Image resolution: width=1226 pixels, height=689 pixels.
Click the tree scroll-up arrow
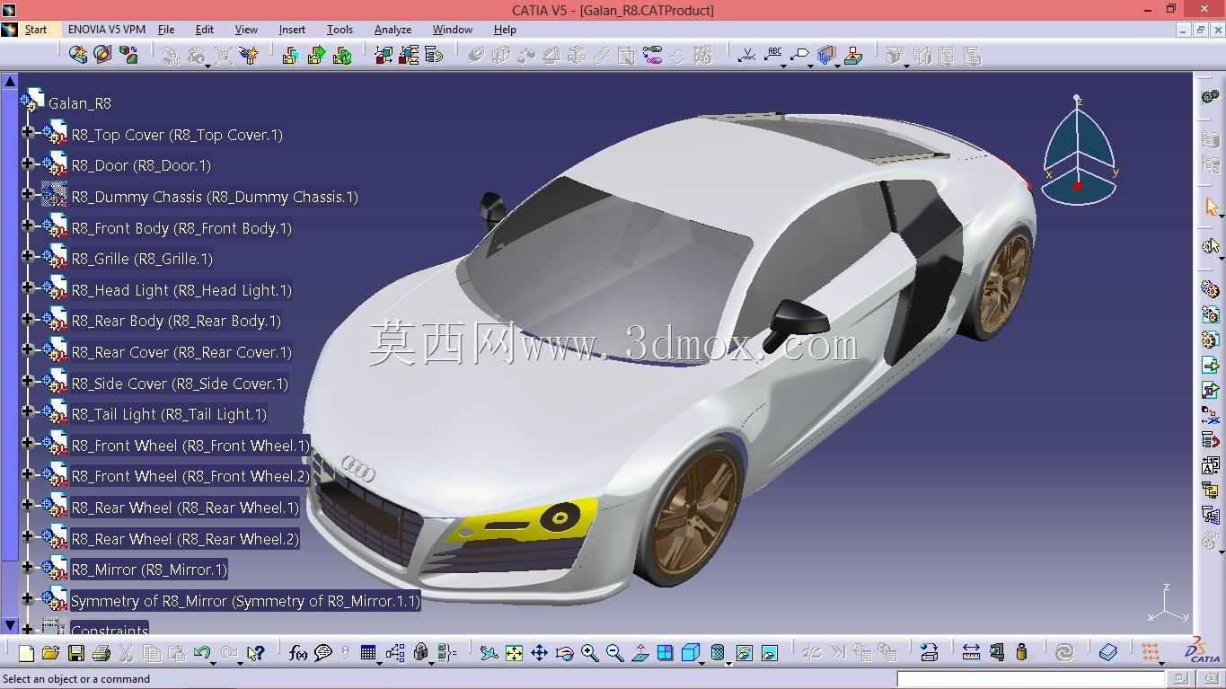point(10,81)
